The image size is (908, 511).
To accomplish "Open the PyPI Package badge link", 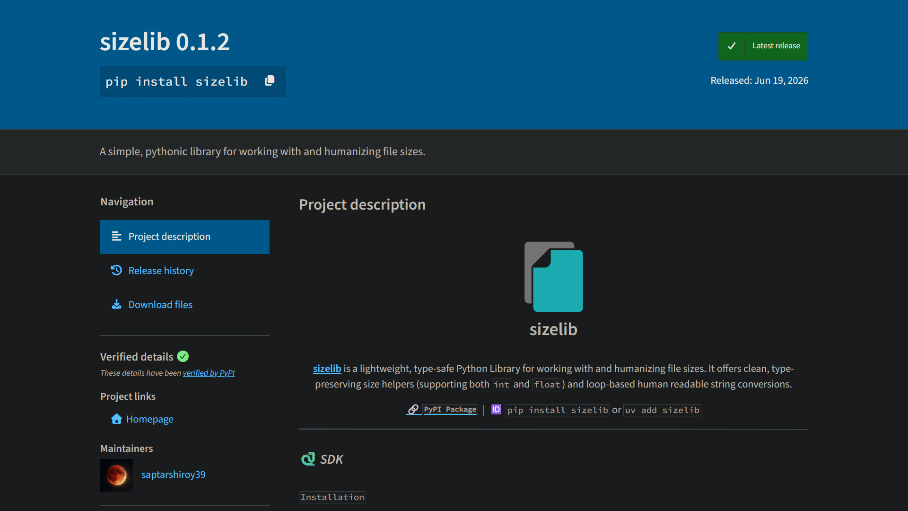I will 450,409.
